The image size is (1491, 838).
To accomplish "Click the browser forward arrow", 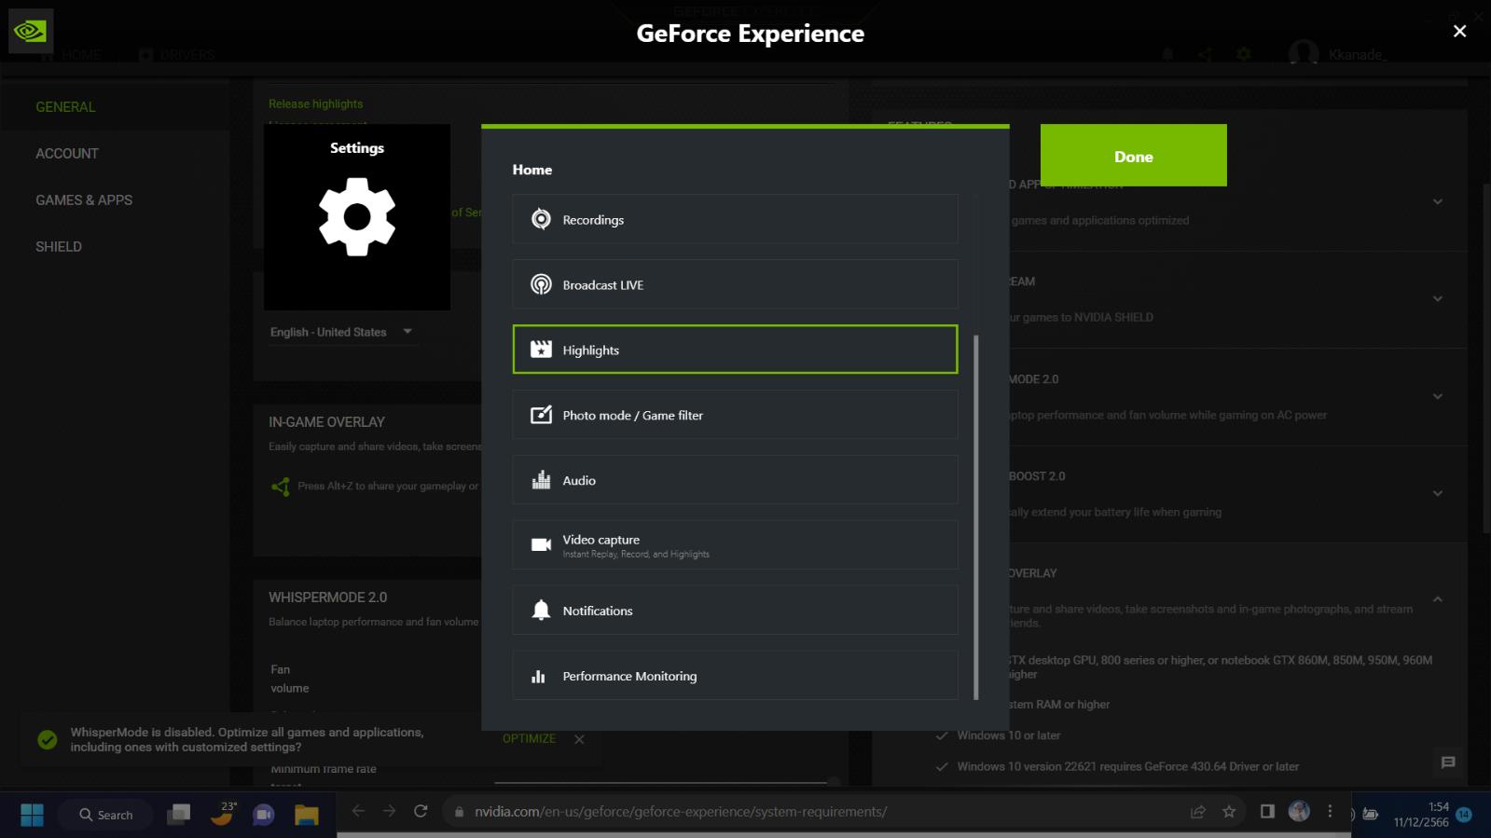I will (389, 811).
